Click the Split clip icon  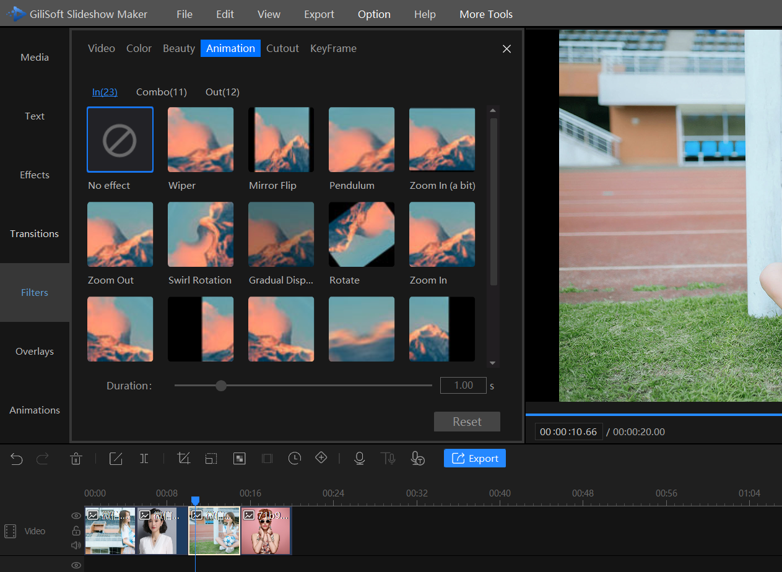coord(144,459)
